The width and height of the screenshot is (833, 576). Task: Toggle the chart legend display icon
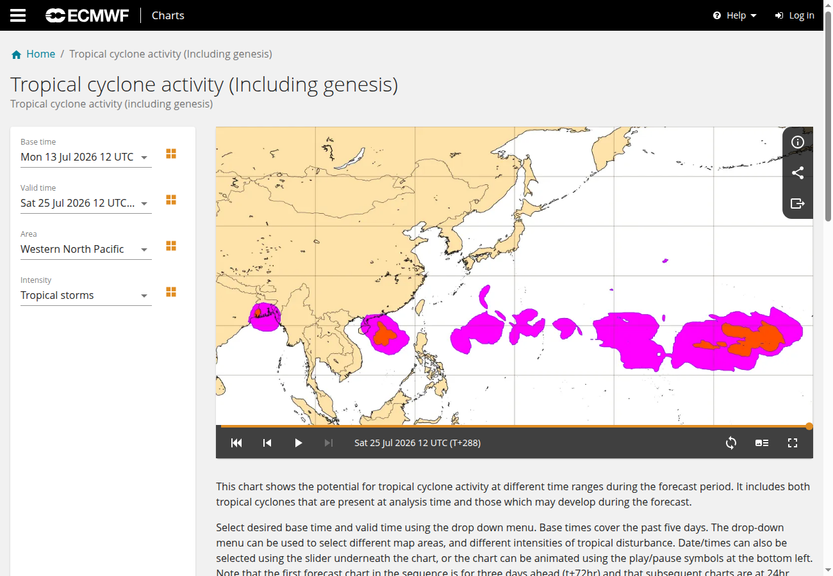coord(762,443)
